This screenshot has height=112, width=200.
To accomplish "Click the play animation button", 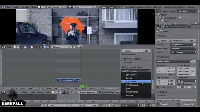I will 112,105.
